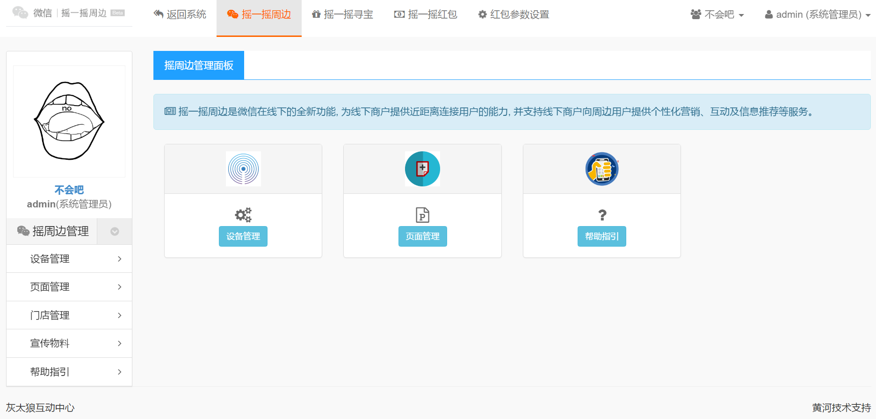This screenshot has height=419, width=876.
Task: Click the newspaper icon in the info banner
Action: pyautogui.click(x=170, y=111)
